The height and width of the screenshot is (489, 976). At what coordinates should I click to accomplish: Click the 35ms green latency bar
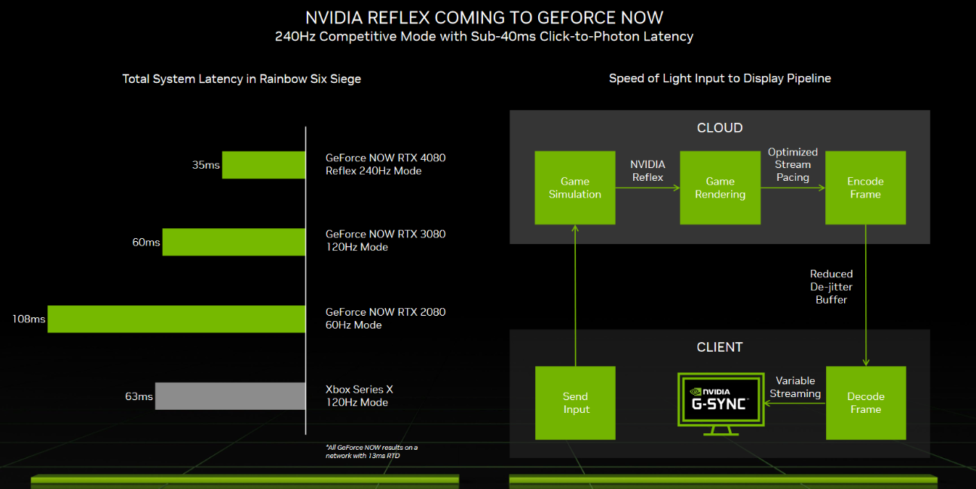tap(264, 165)
